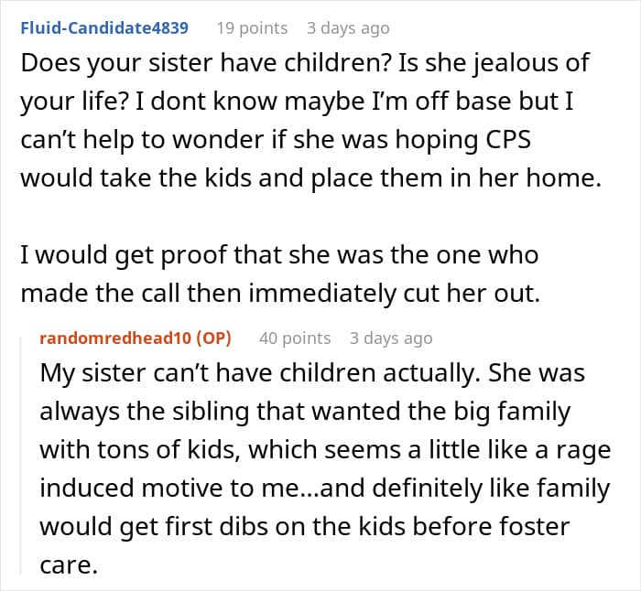This screenshot has height=591, width=641.
Task: Open randomredhead10 user profile link
Action: coord(115,338)
